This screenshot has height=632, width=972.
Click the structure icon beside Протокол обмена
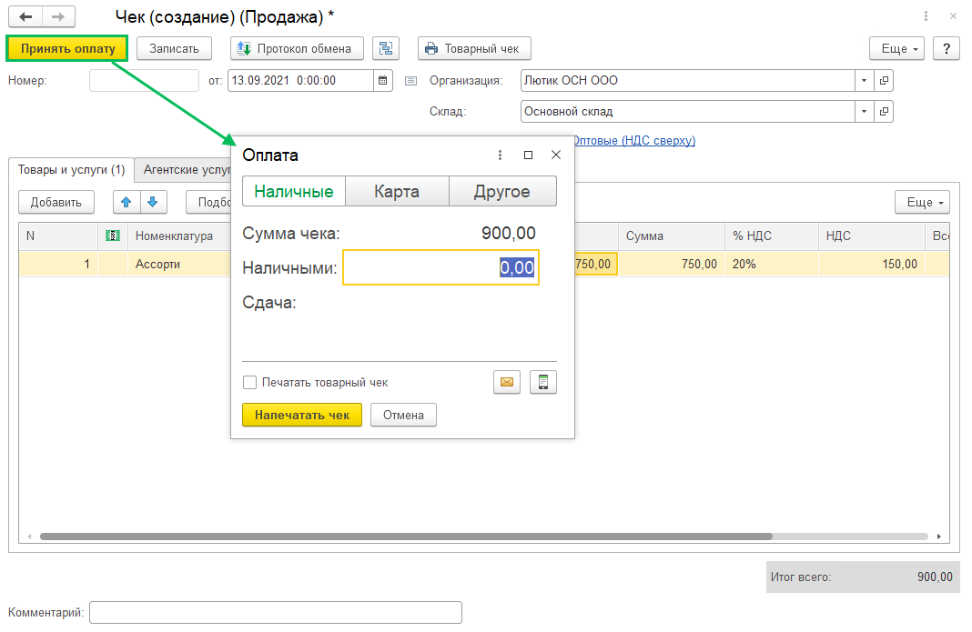(x=386, y=48)
